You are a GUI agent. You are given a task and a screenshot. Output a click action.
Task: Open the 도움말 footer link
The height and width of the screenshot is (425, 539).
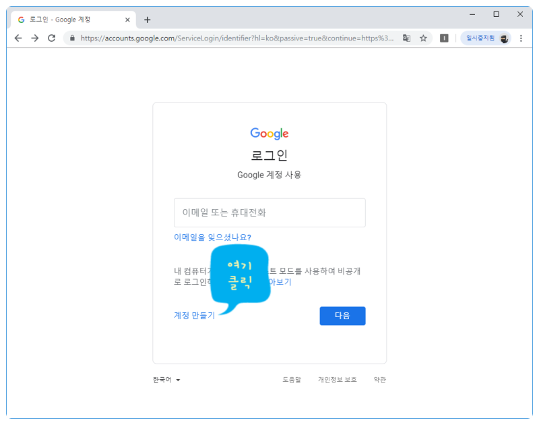[292, 380]
